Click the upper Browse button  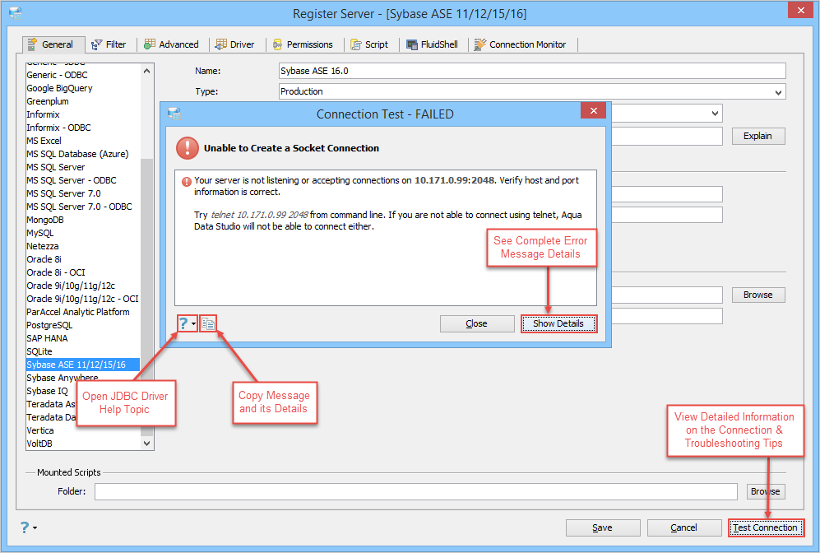[x=758, y=295]
